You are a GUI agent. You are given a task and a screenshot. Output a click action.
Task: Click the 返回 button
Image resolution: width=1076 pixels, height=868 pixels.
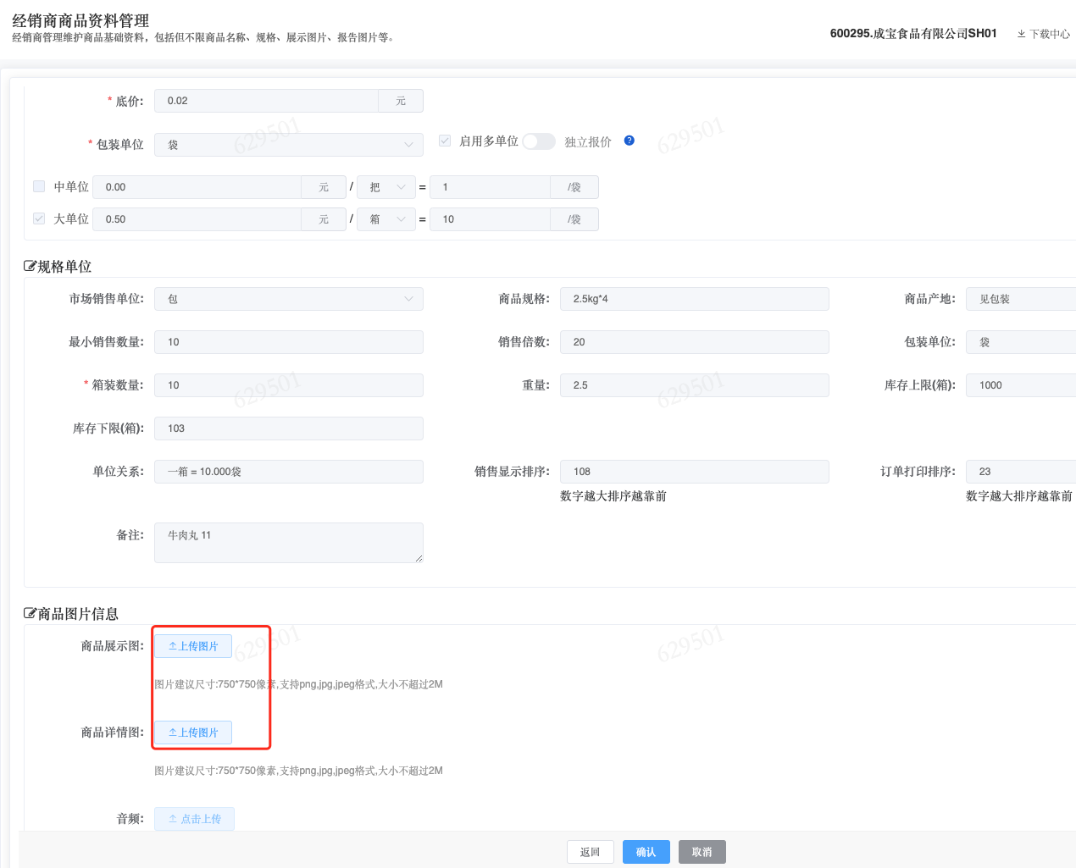tap(590, 852)
